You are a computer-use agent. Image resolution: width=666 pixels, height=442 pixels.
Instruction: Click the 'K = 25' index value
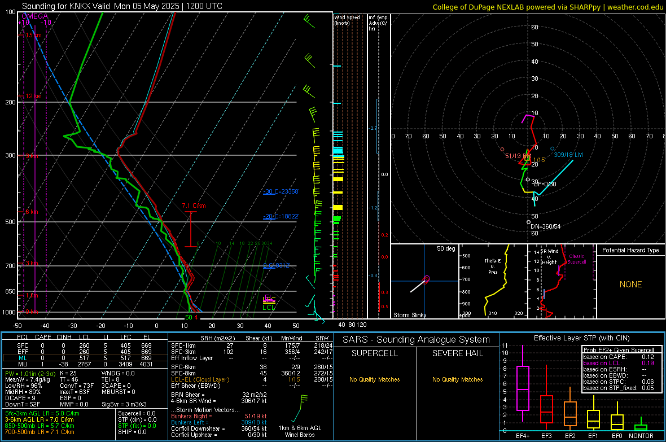tap(68, 373)
